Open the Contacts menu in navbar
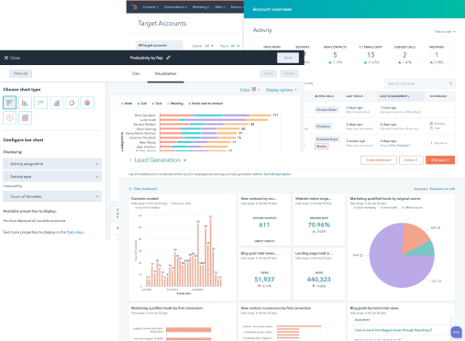The image size is (465, 341). tap(150, 6)
